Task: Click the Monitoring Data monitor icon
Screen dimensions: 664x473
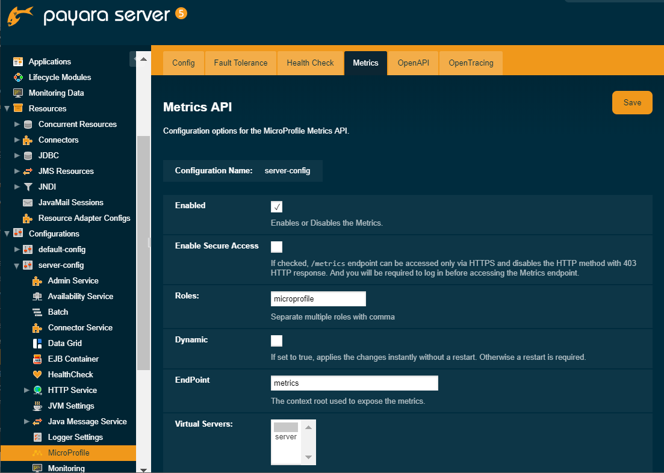Action: [18, 93]
